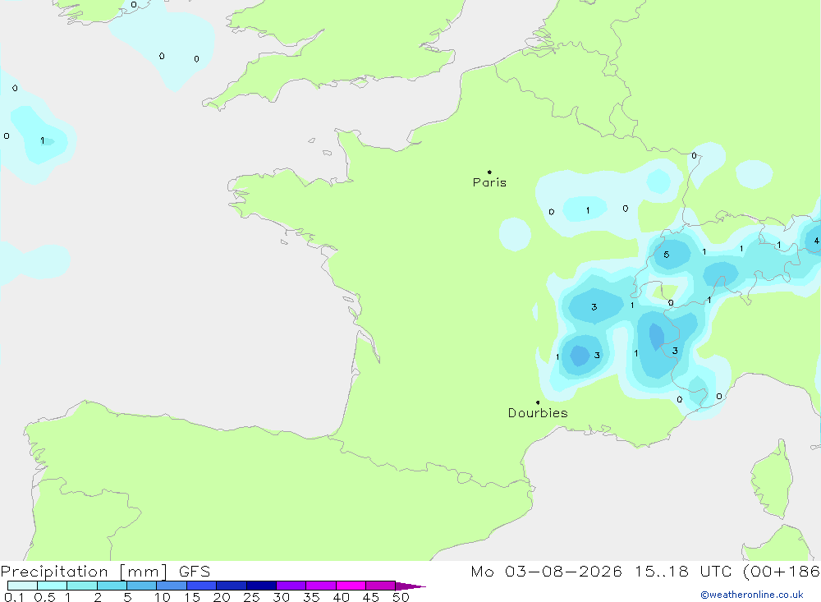Image resolution: width=821 pixels, height=602 pixels.
Task: Click the Dourbies location label
Action: pyautogui.click(x=538, y=413)
